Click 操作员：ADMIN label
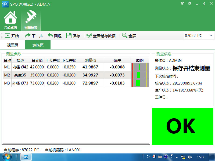This screenshot has height=161, width=215. tap(168, 60)
